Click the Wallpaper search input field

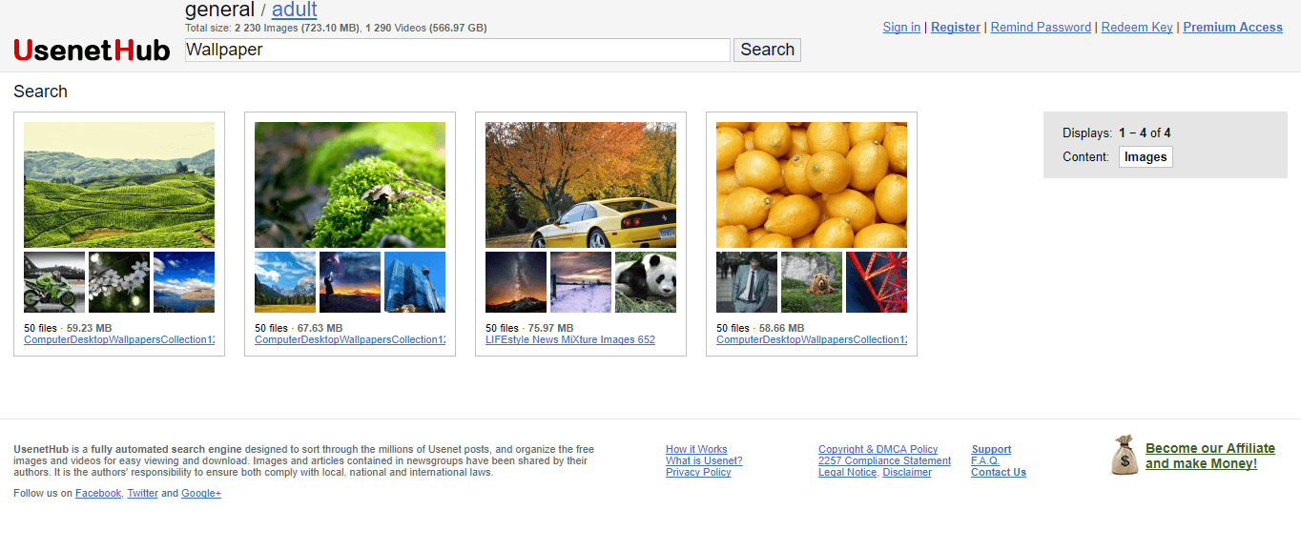point(457,51)
